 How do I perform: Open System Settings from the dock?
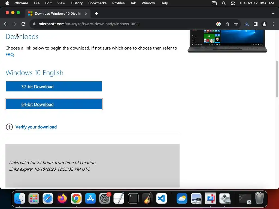tap(105, 198)
